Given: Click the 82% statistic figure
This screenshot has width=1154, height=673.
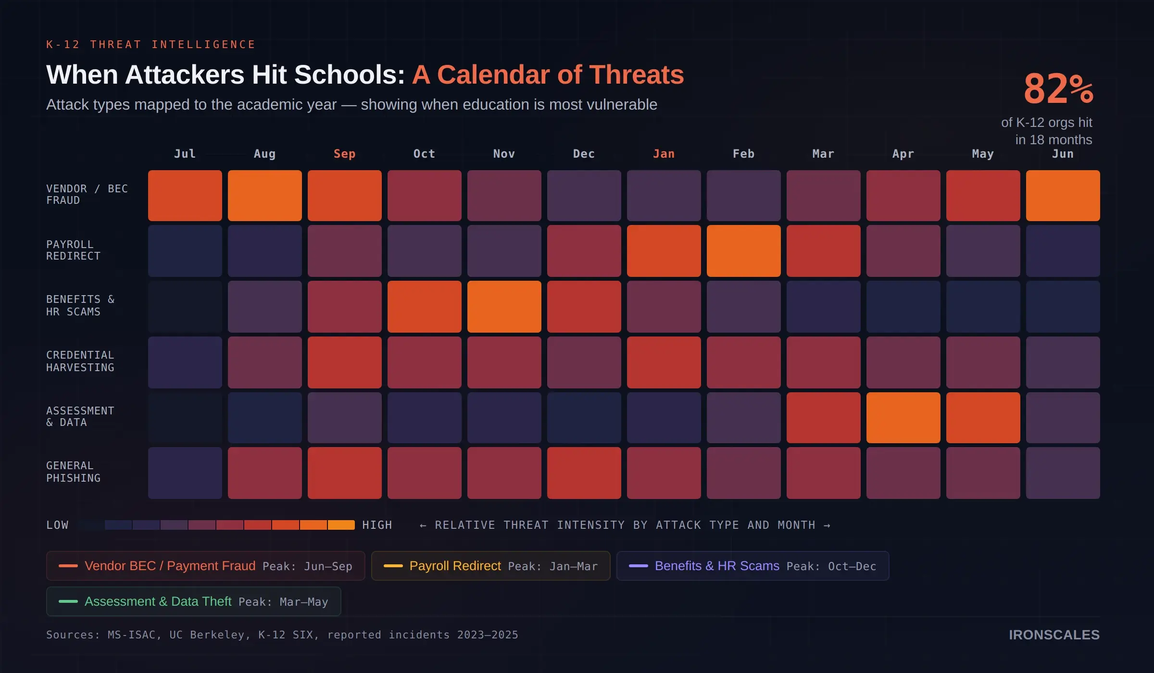Looking at the screenshot, I should [1058, 89].
